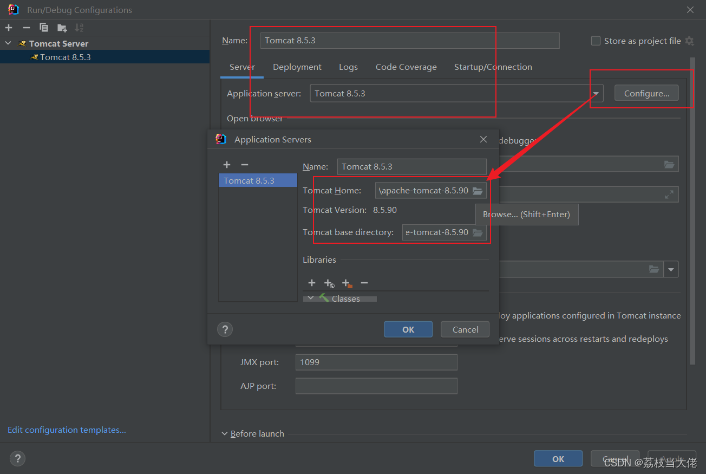Open the Application server dropdown
The image size is (706, 474).
596,93
